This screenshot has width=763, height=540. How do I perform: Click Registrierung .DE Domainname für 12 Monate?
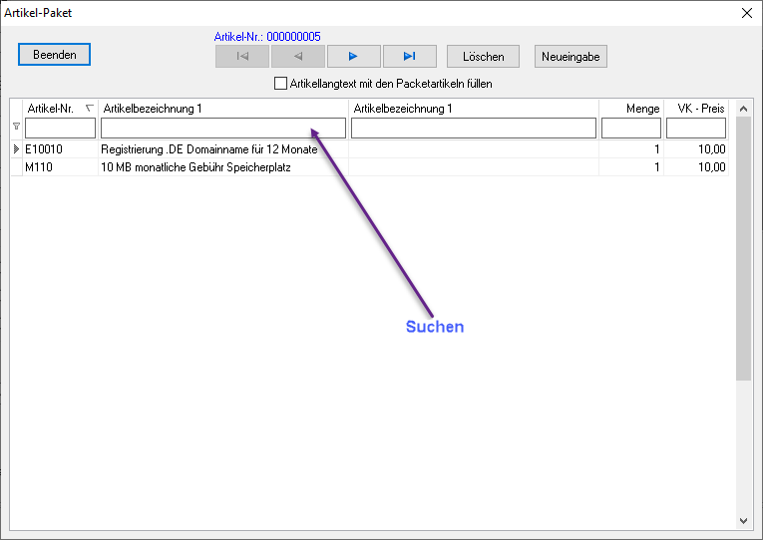[209, 149]
